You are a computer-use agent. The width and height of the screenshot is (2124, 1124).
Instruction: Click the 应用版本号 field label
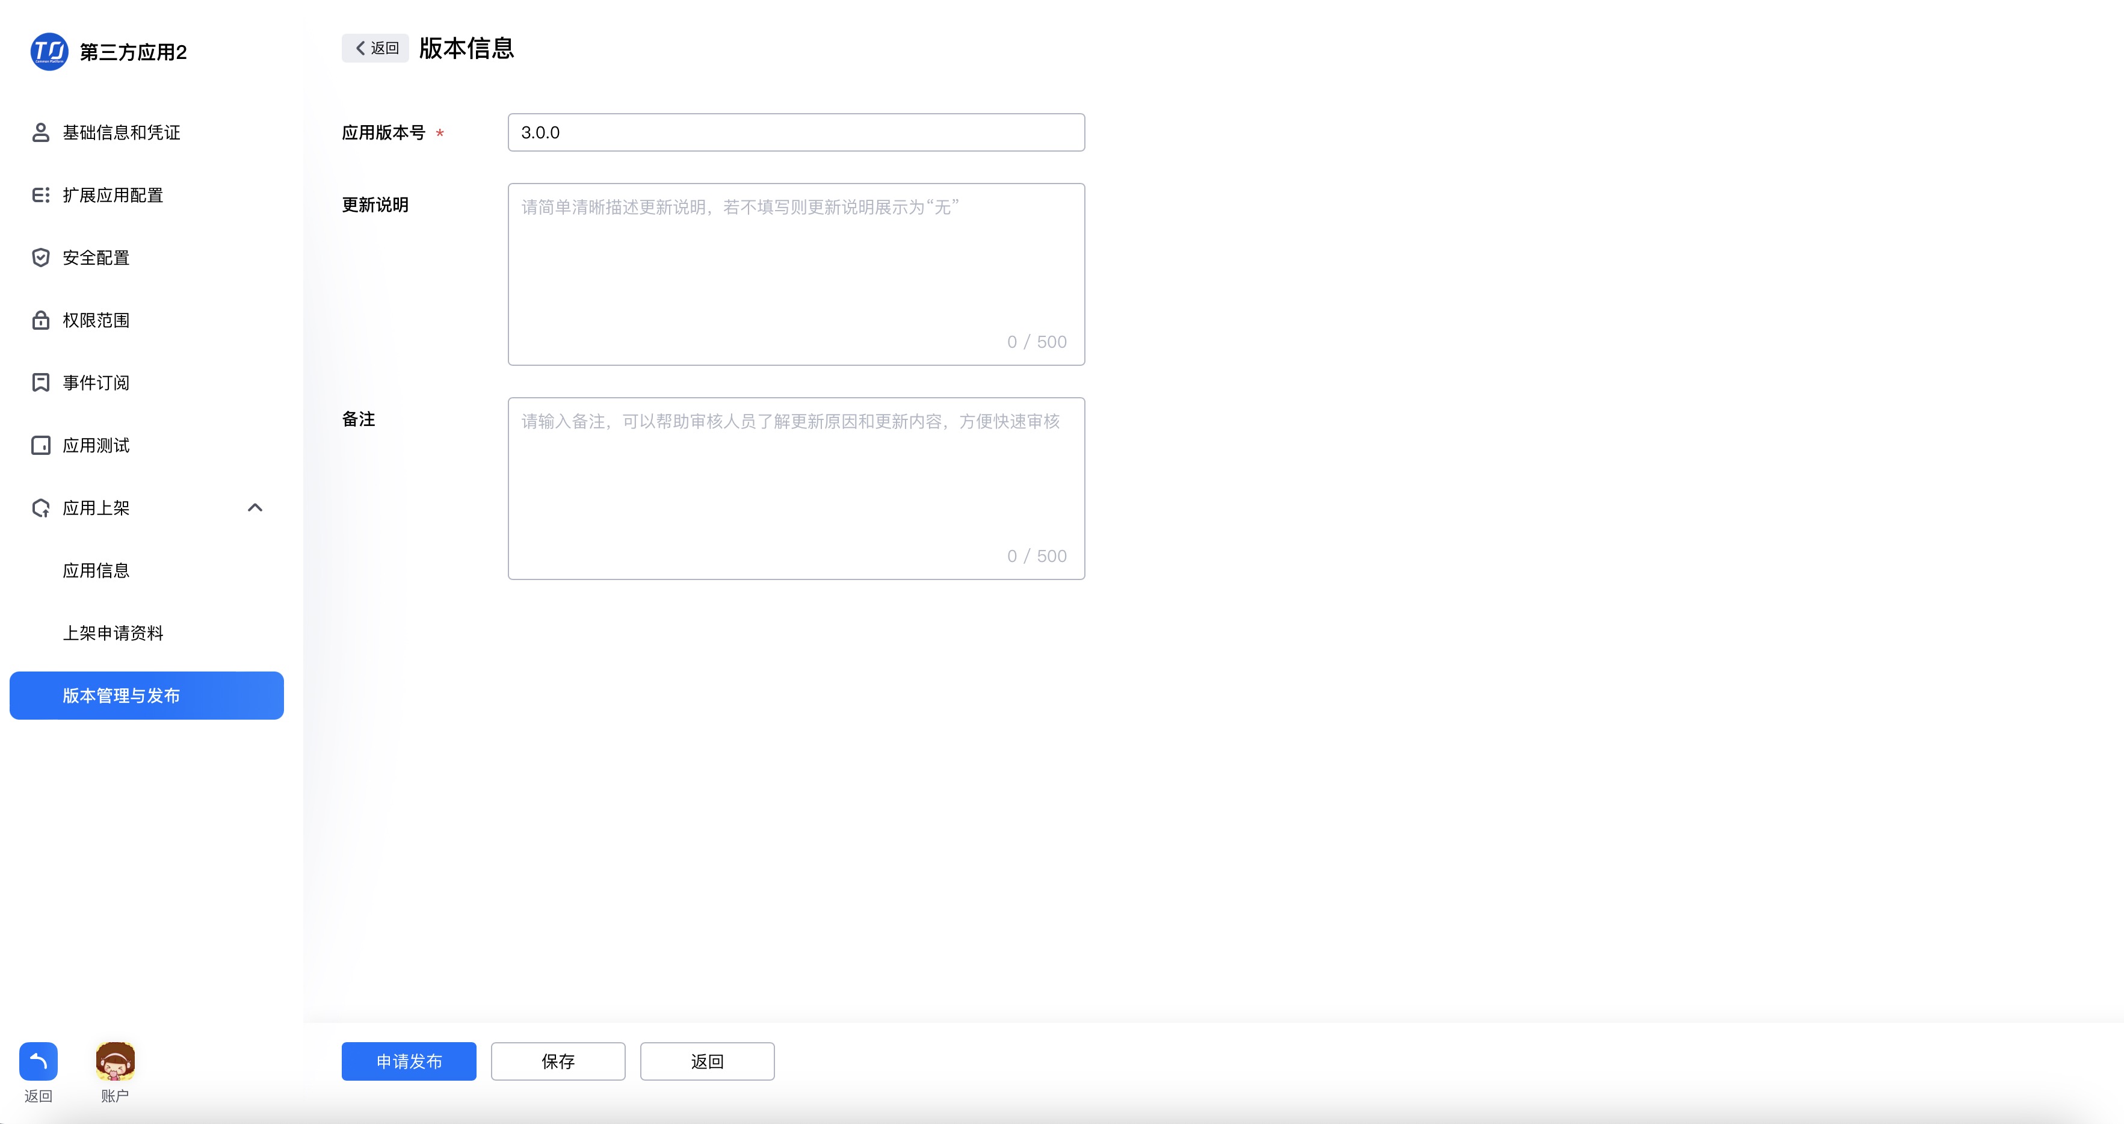pyautogui.click(x=384, y=133)
